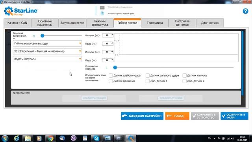Open Thunderbird mail taskbar icon
This screenshot has width=252, height=142.
(62, 138)
